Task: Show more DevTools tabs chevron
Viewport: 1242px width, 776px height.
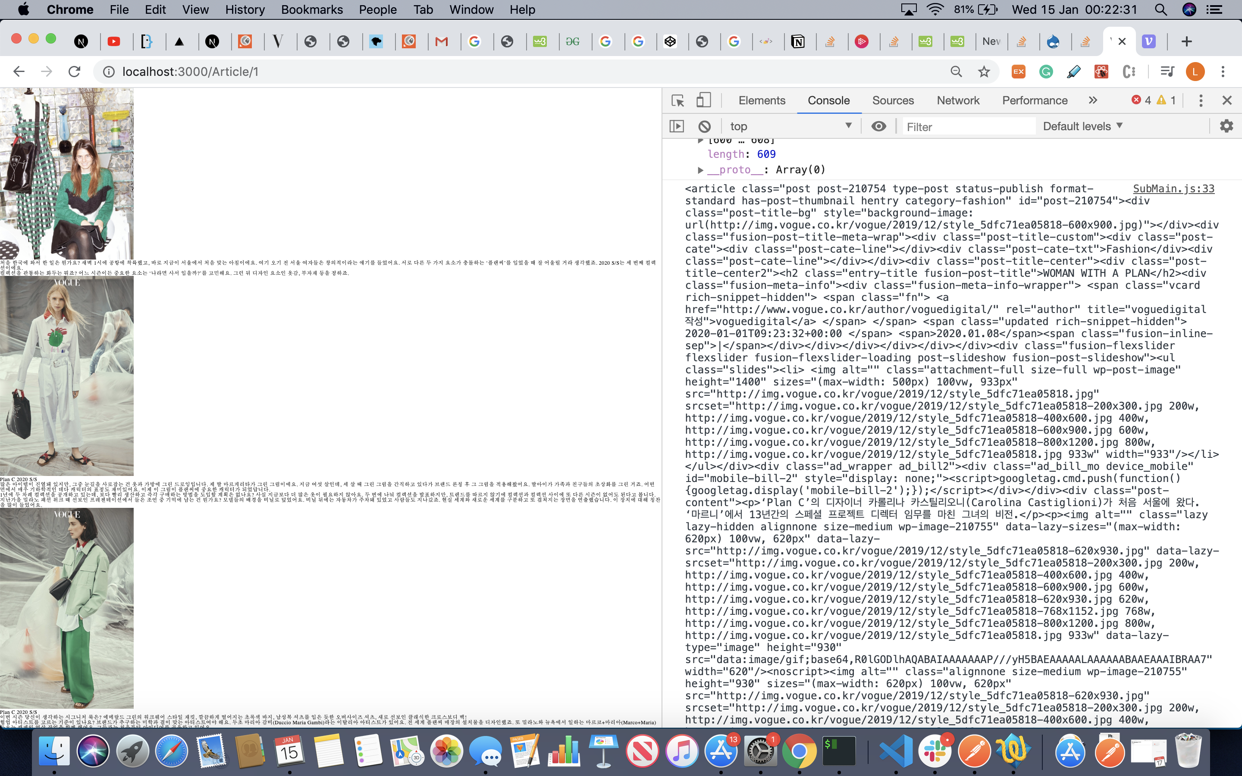Action: click(x=1093, y=100)
